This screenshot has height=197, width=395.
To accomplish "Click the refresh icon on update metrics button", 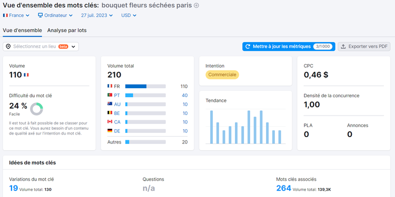I will (x=248, y=46).
